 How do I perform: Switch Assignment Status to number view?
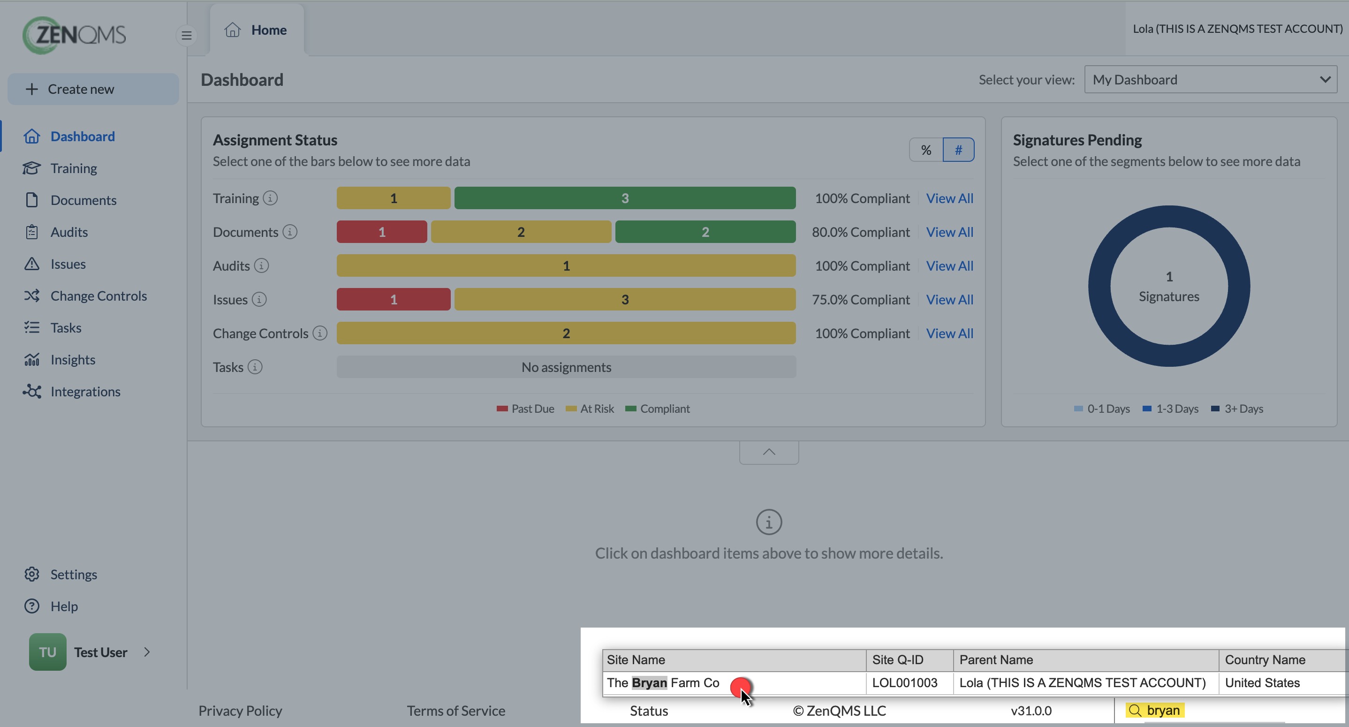click(958, 150)
